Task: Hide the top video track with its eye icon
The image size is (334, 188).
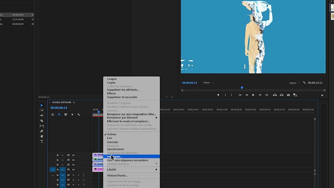Action: pos(73,155)
